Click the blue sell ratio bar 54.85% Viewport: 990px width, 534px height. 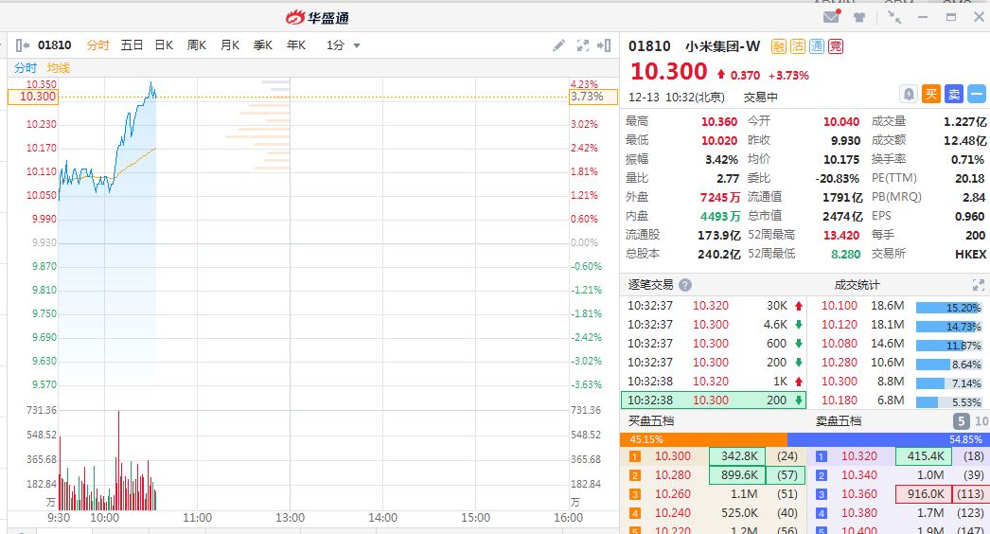coord(889,439)
